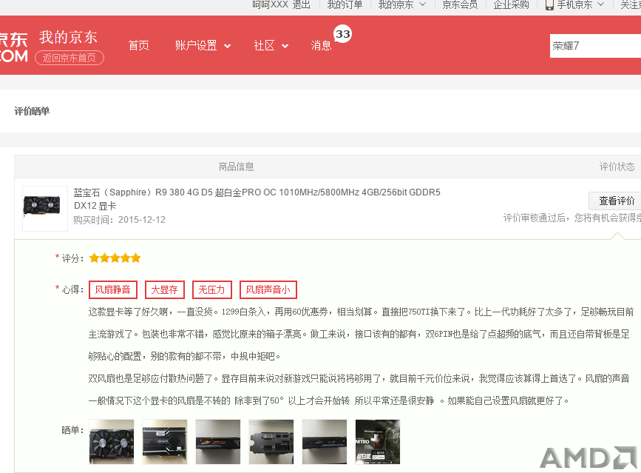Open first photo showing dual fans
The width and height of the screenshot is (641, 473).
pos(112,442)
